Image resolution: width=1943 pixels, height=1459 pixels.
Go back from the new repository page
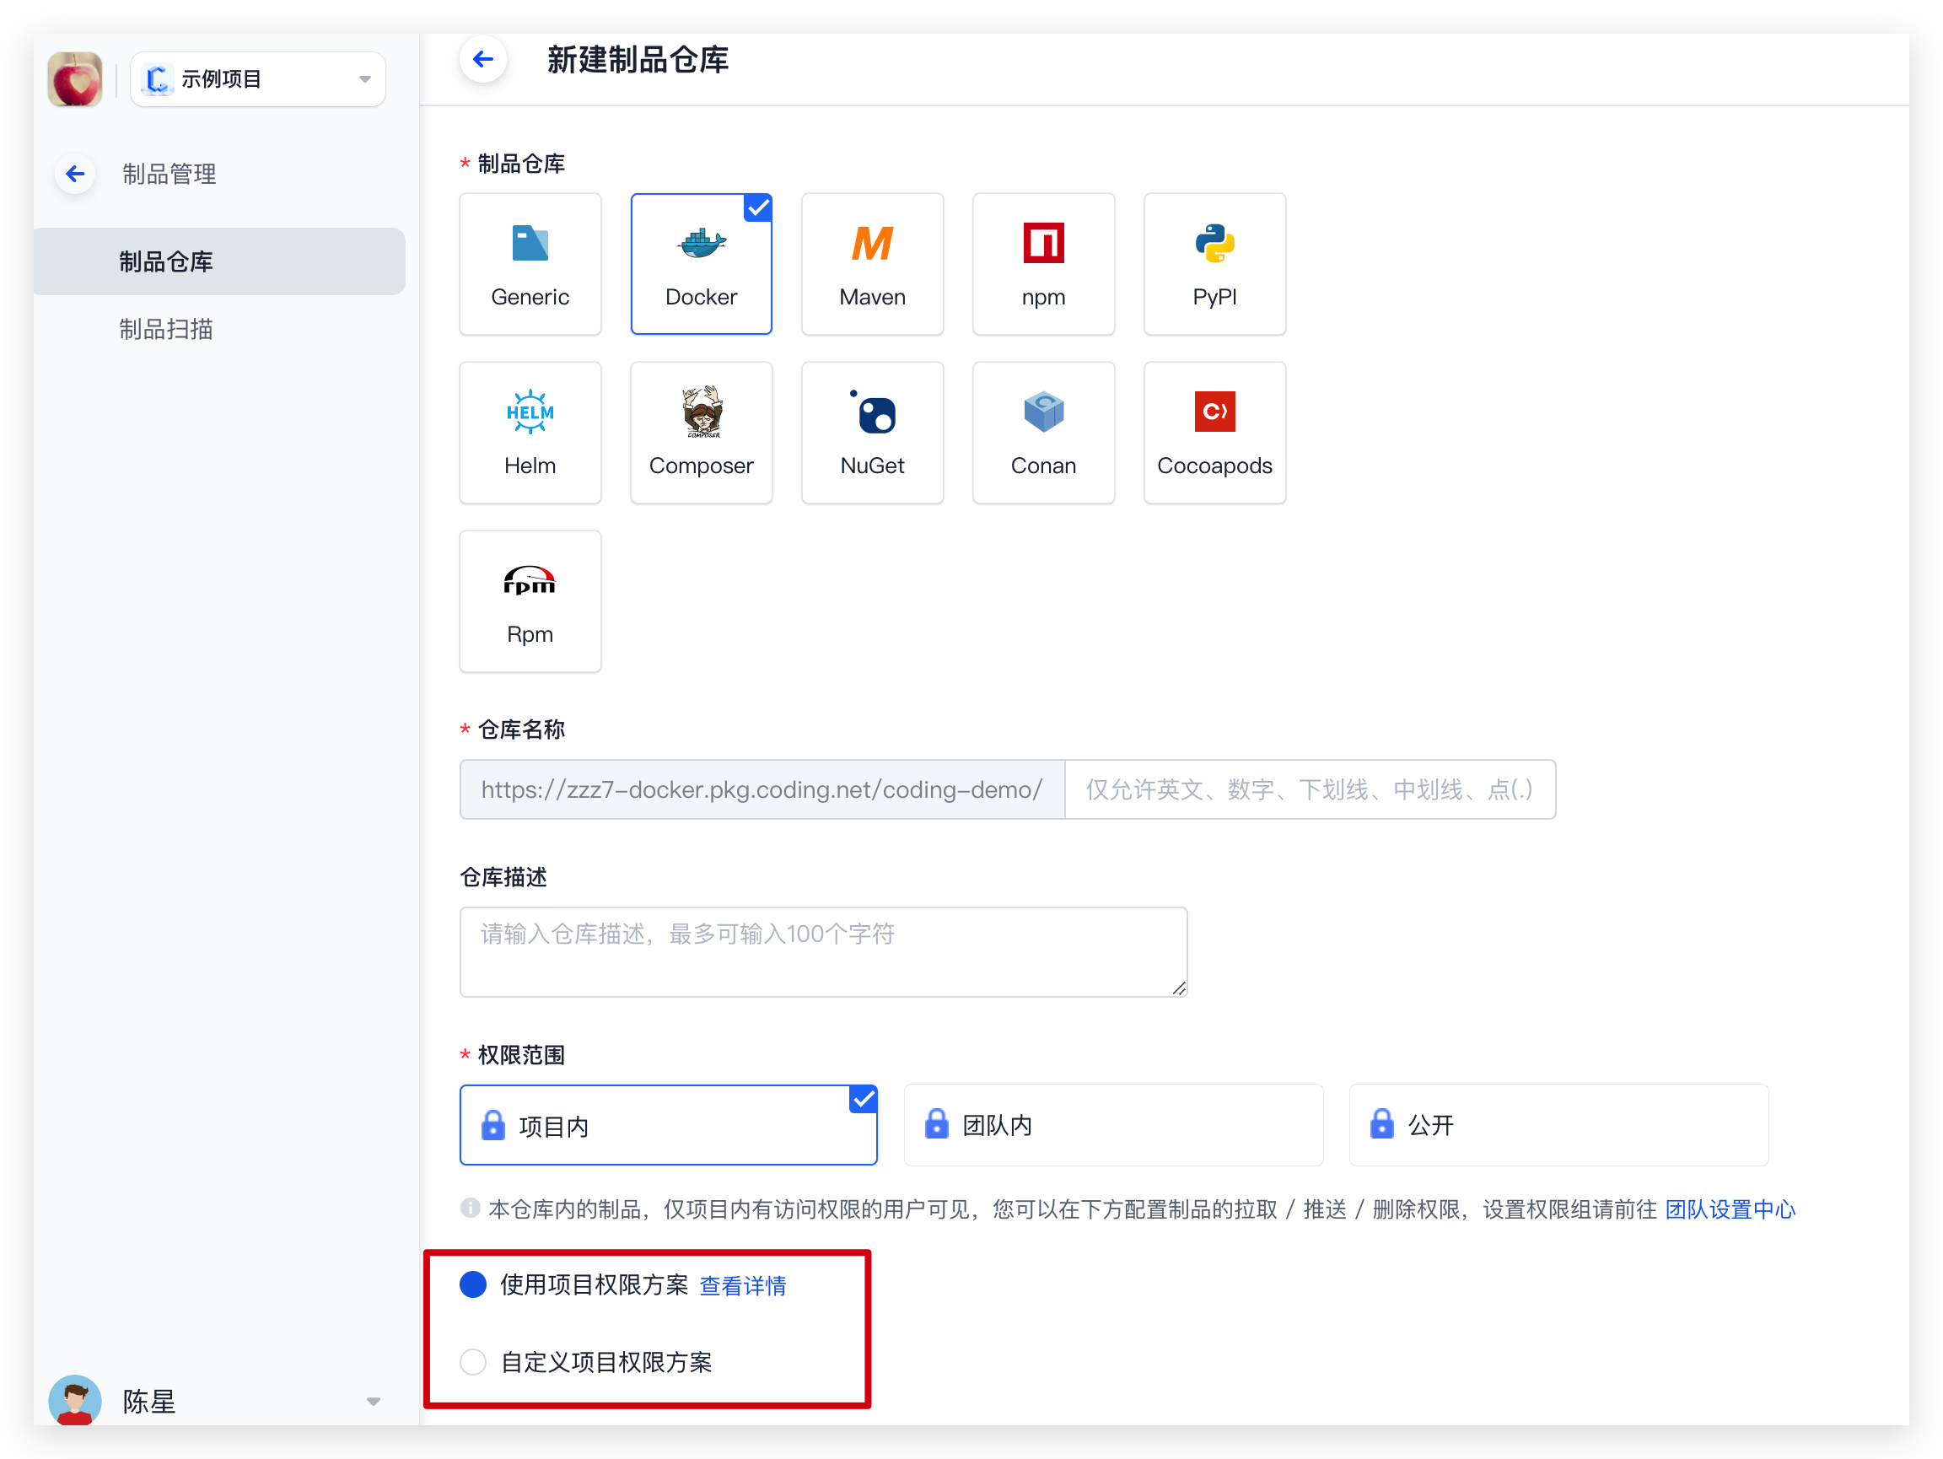click(482, 59)
